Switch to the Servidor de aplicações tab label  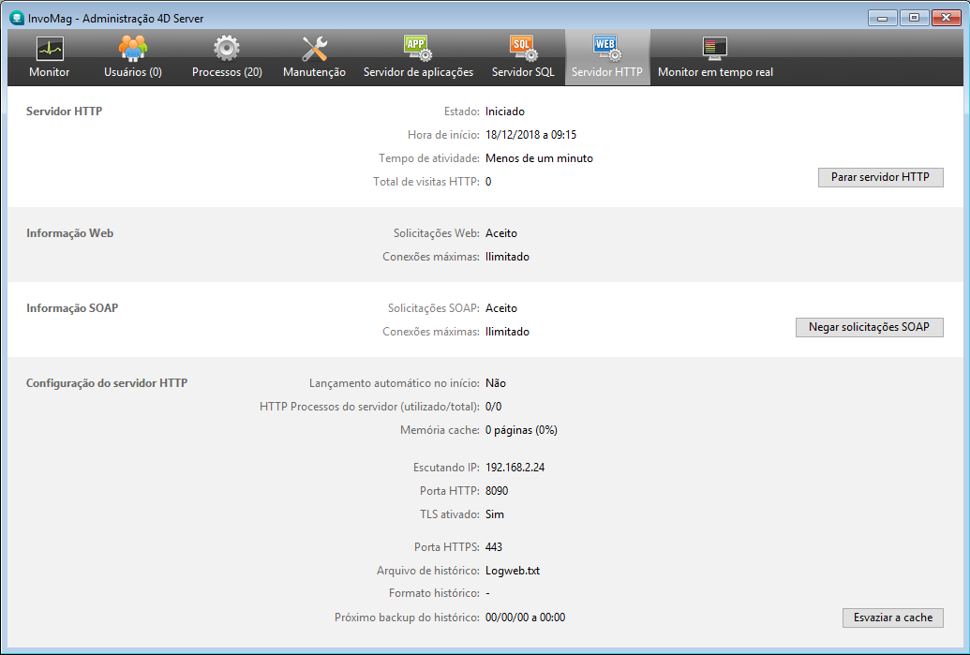click(418, 72)
